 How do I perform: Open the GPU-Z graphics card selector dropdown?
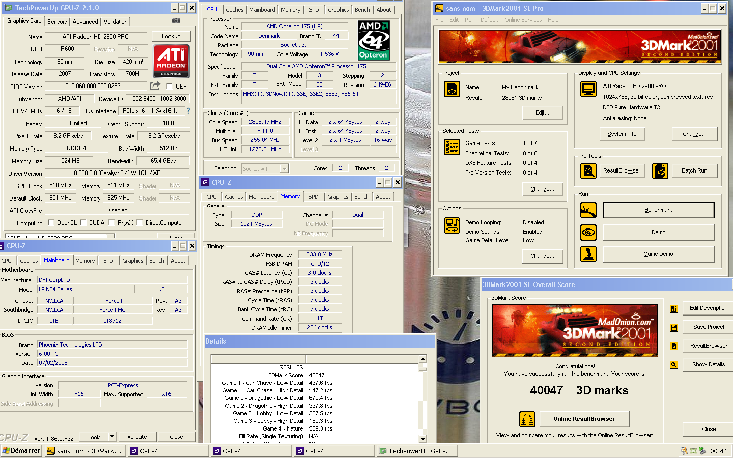pos(60,237)
